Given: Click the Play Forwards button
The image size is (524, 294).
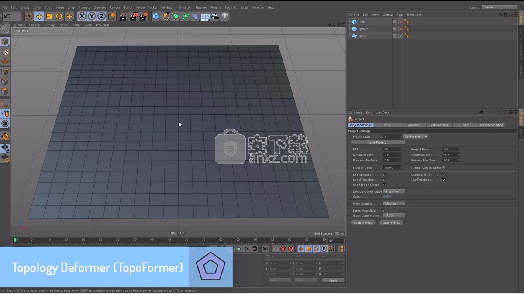Looking at the screenshot, I should (x=239, y=249).
